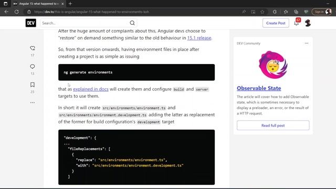Open the article's more options ellipsis in sidebar
The image size is (336, 189).
tap(33, 103)
